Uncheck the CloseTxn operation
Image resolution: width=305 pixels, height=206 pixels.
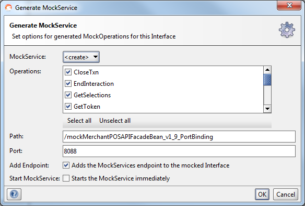pos(68,72)
